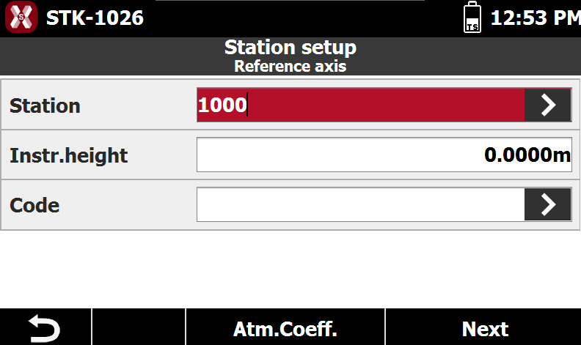The width and height of the screenshot is (581, 345).
Task: Click the 0.0000m height value
Action: 527,155
